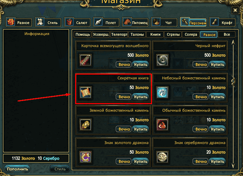Click the Небесный божественный камень icon

pyautogui.click(x=162, y=92)
